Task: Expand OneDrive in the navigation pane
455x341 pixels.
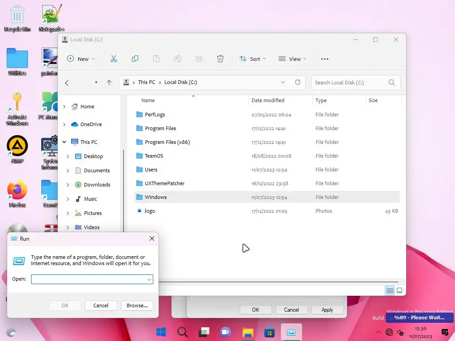Action: (x=64, y=124)
